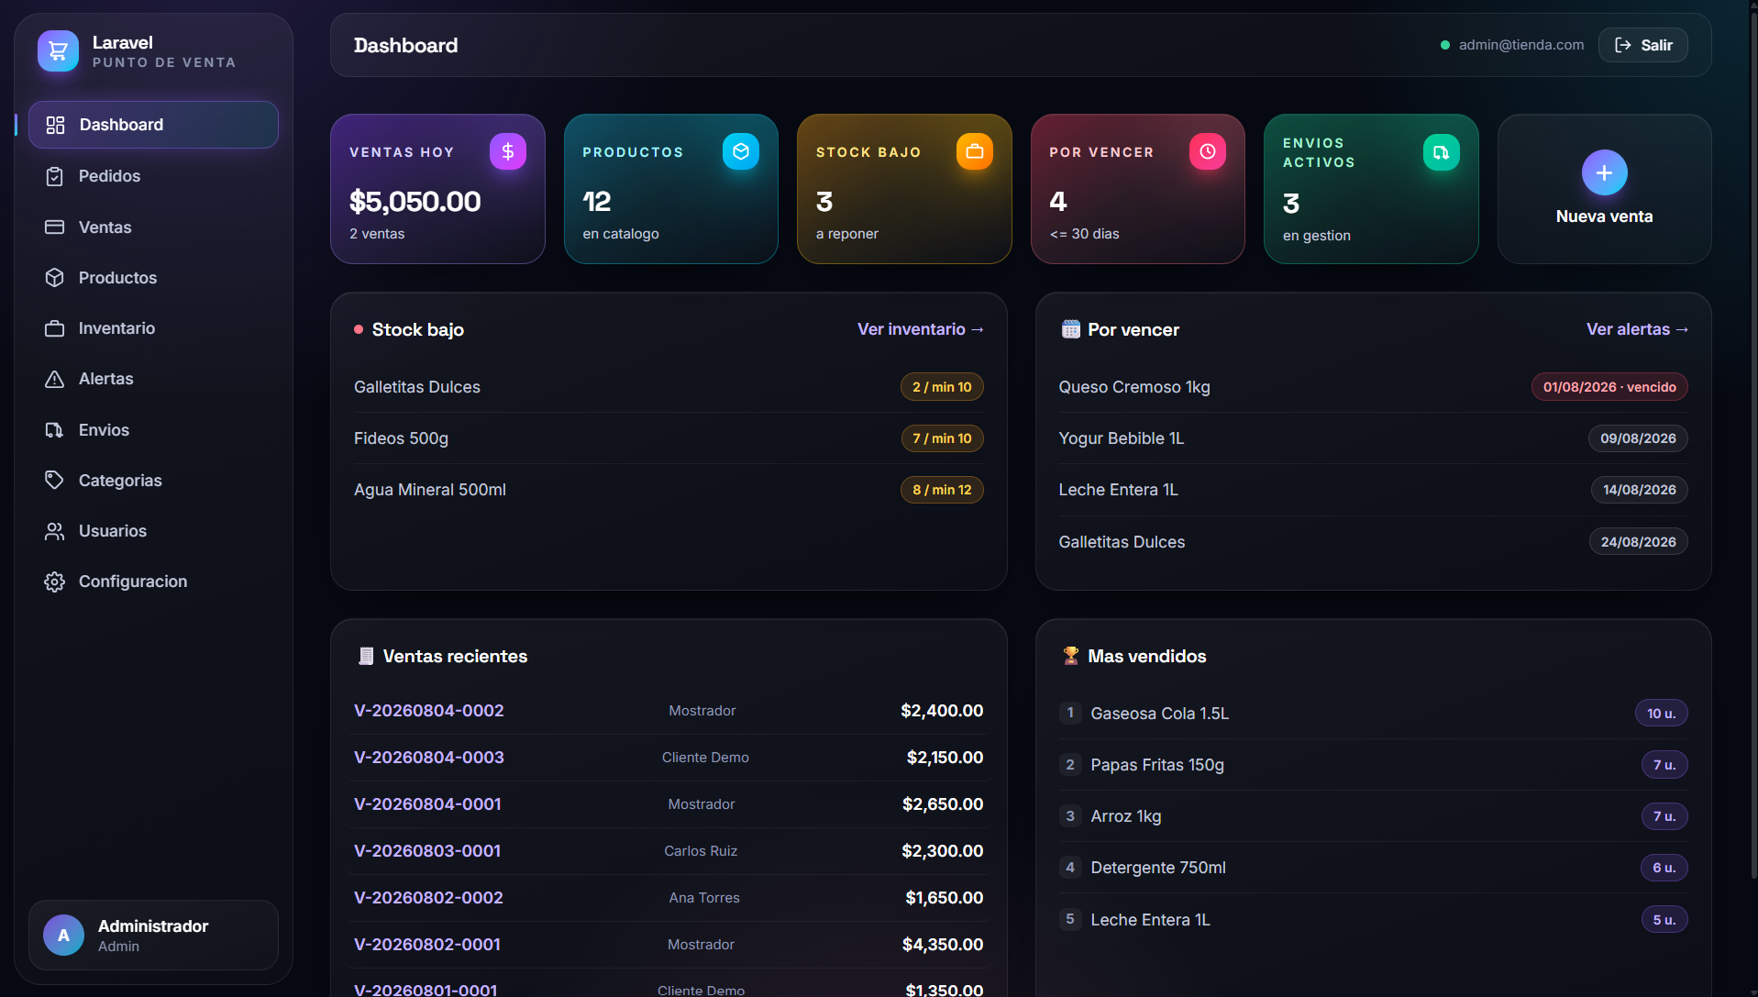Click the Envios Activos truck icon
The image size is (1758, 997).
point(1442,152)
